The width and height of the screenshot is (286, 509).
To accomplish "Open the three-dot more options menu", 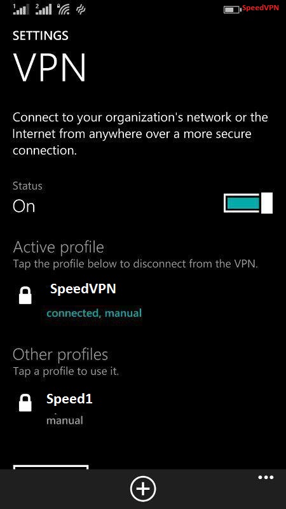I will [x=266, y=477].
